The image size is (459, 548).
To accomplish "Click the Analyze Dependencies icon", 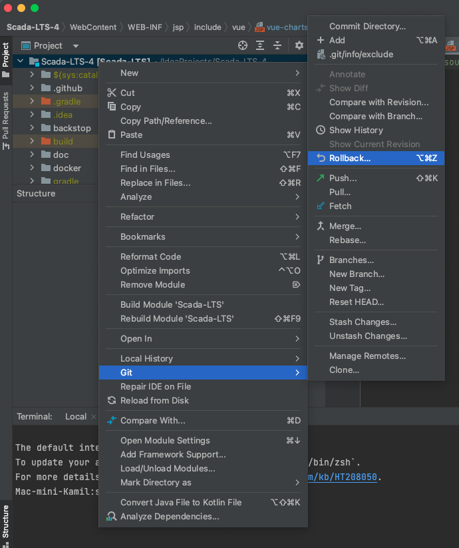I will (x=111, y=516).
